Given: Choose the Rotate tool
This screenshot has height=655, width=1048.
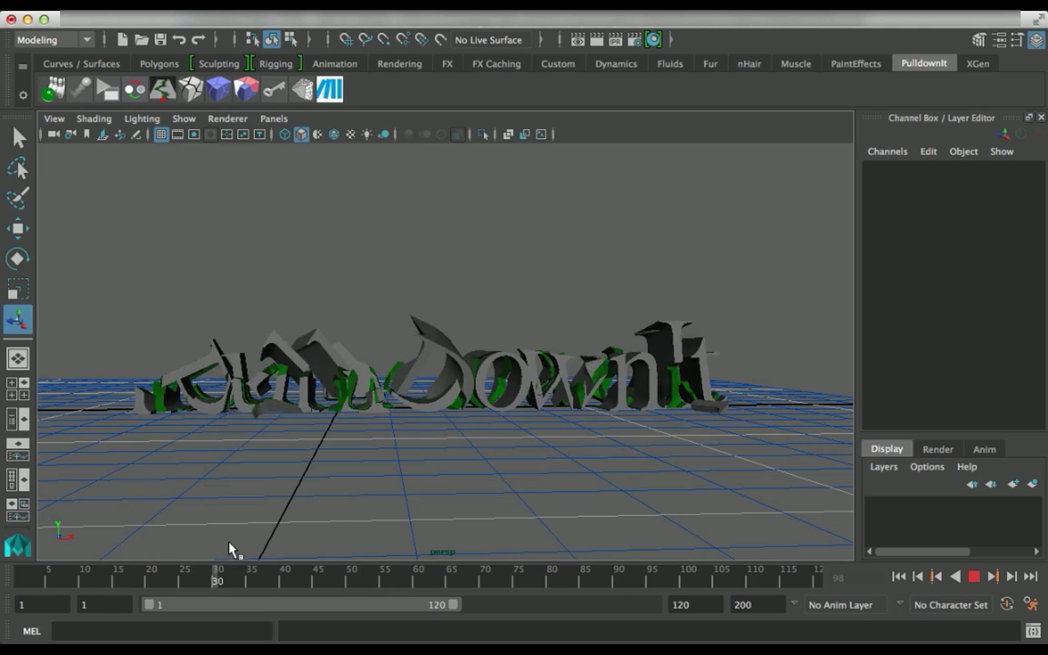Looking at the screenshot, I should [17, 259].
